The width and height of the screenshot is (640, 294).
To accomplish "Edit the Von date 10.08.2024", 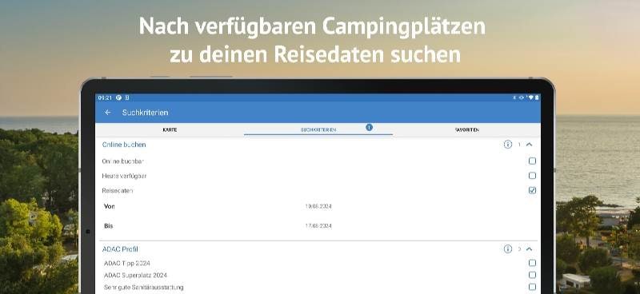I will tap(318, 207).
